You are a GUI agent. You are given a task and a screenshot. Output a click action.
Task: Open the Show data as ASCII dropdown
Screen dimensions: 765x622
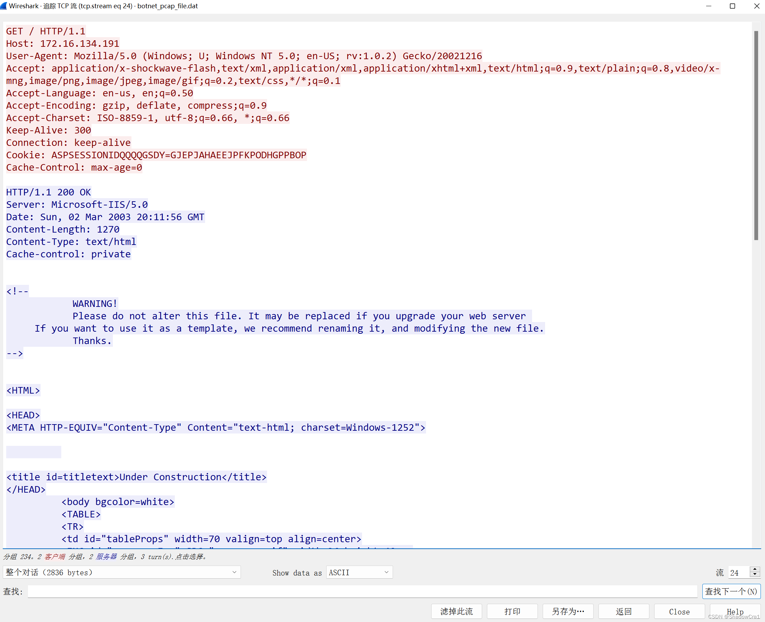(x=359, y=572)
